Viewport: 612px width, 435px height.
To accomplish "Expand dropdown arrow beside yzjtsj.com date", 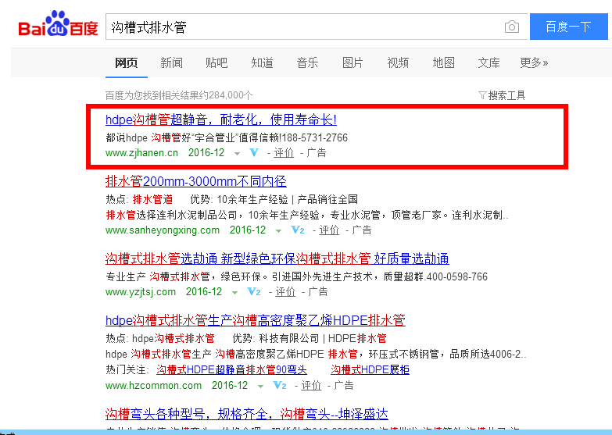I will pyautogui.click(x=234, y=292).
